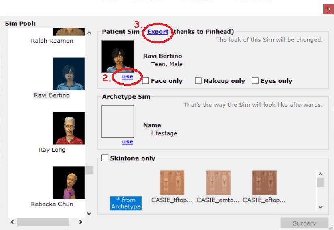Click the CASIE_emto... caption text
The height and width of the screenshot is (230, 334).
pos(218,200)
